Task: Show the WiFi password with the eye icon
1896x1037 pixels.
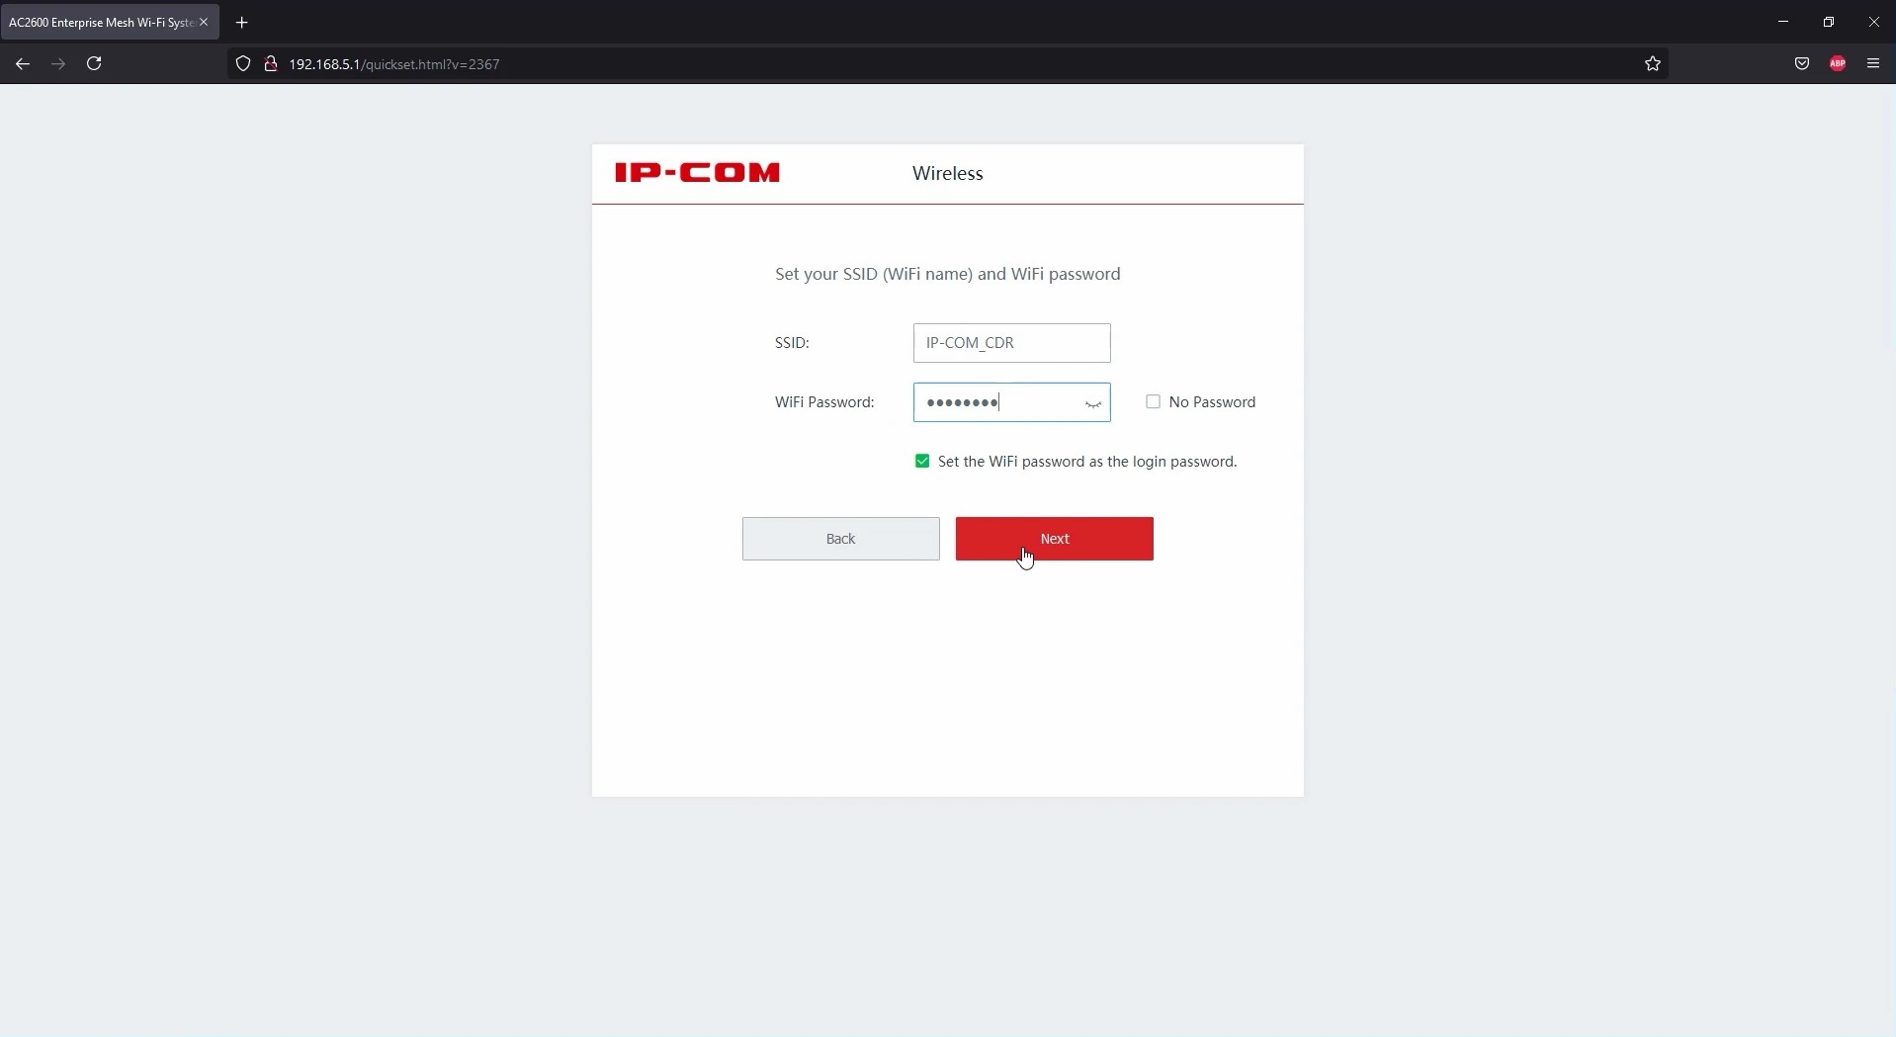Action: [x=1093, y=403]
